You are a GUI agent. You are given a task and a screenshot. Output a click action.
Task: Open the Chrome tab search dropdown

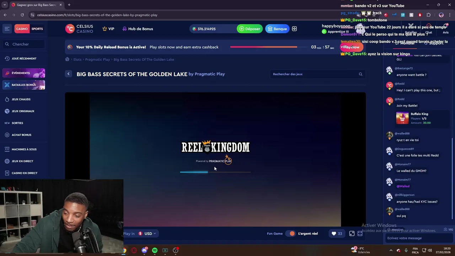pyautogui.click(x=5, y=5)
